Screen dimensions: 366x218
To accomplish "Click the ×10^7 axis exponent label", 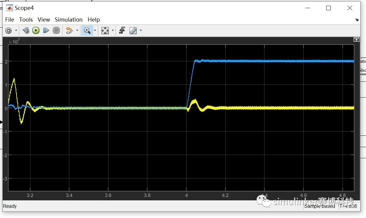I will (14, 41).
